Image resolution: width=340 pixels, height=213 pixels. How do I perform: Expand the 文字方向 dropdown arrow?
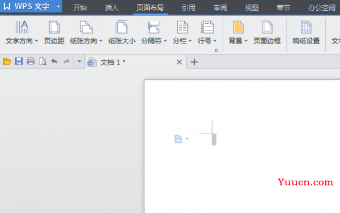coord(36,41)
